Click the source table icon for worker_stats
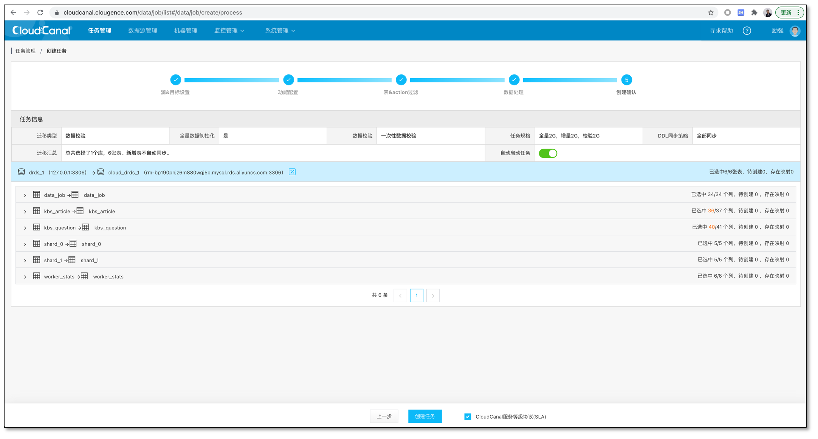This screenshot has width=818, height=439. pos(36,276)
